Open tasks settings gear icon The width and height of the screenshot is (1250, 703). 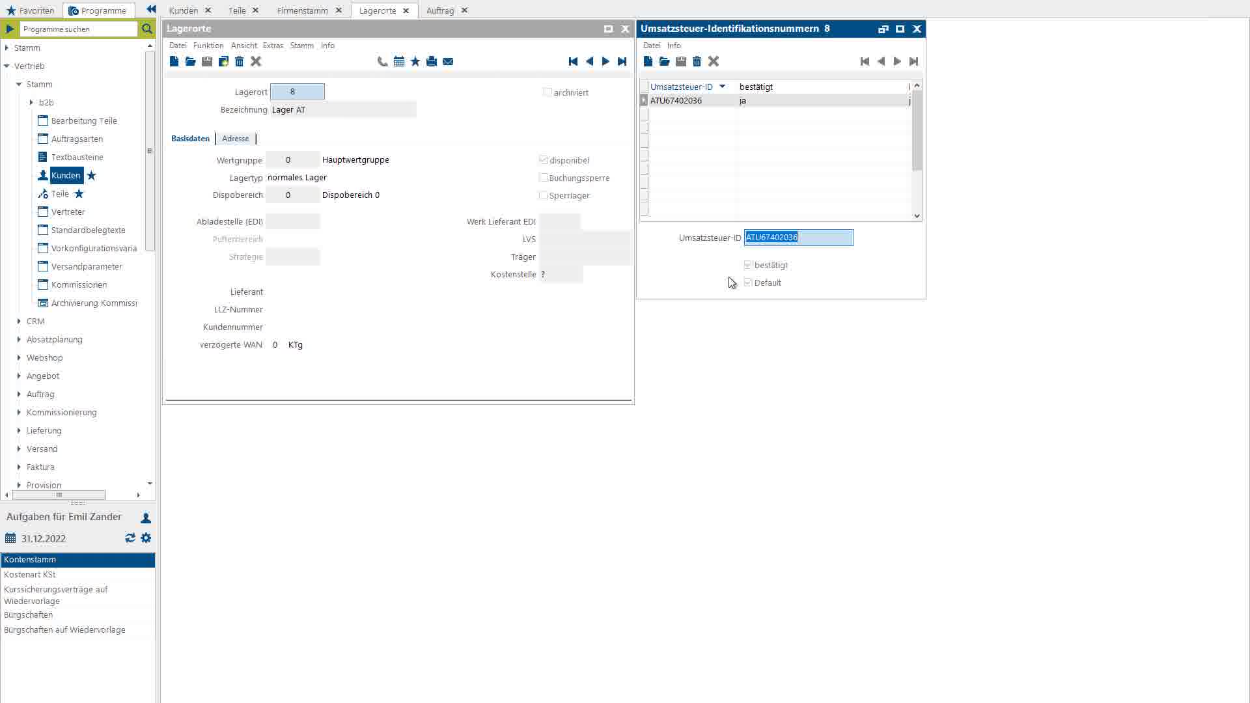pyautogui.click(x=146, y=538)
